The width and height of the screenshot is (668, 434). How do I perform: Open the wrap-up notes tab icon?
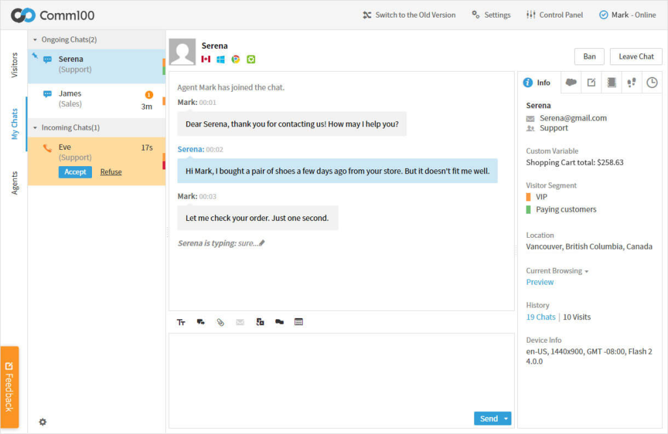591,83
